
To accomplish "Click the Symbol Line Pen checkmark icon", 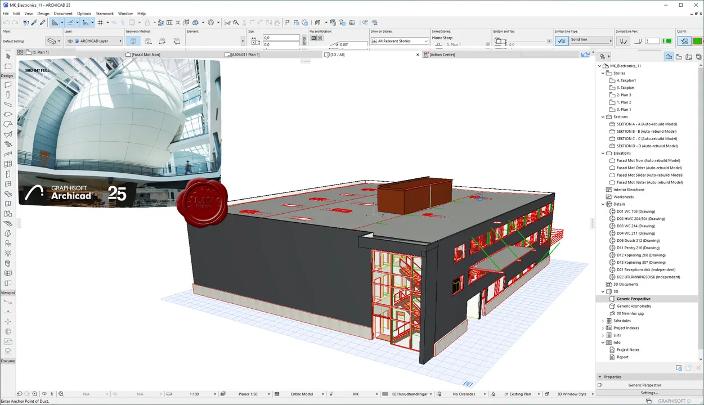I will coord(623,41).
